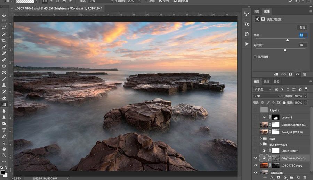Image resolution: width=313 pixels, height=180 pixels.
Task: Select the Zoom magnifier tool
Action: pos(4,155)
